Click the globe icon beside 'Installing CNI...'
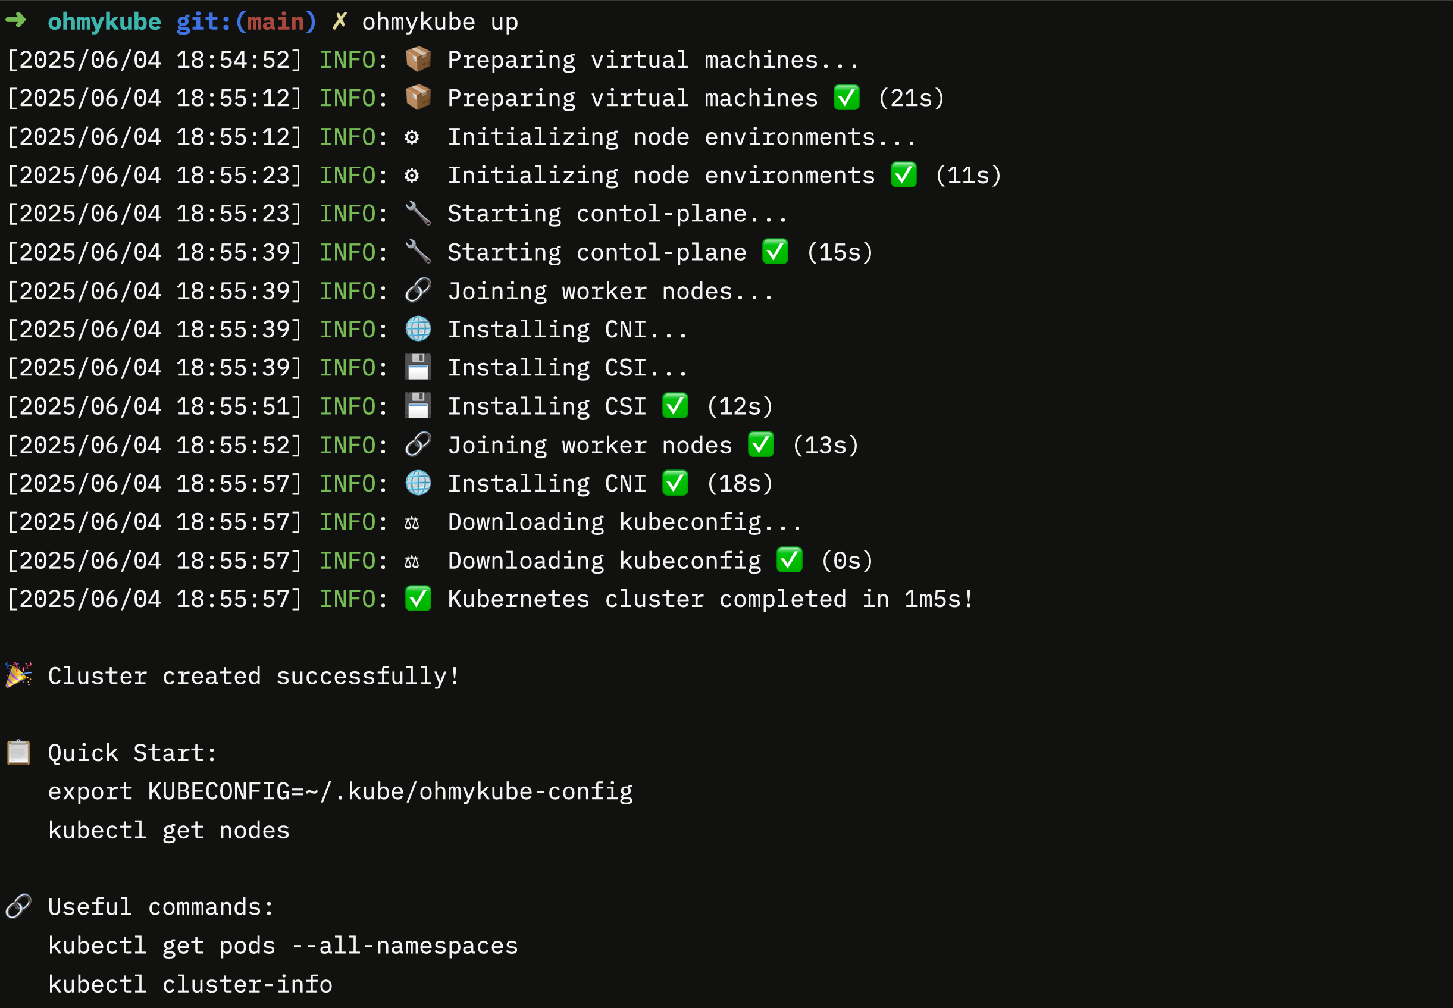 pyautogui.click(x=418, y=329)
